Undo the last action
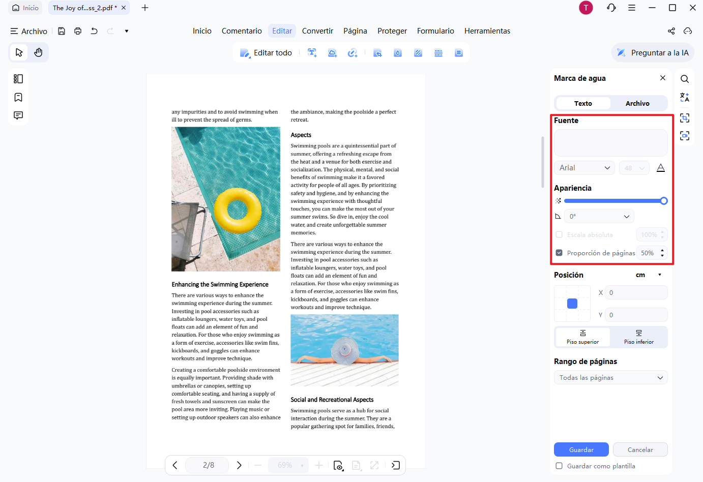This screenshot has width=703, height=482. pyautogui.click(x=94, y=31)
